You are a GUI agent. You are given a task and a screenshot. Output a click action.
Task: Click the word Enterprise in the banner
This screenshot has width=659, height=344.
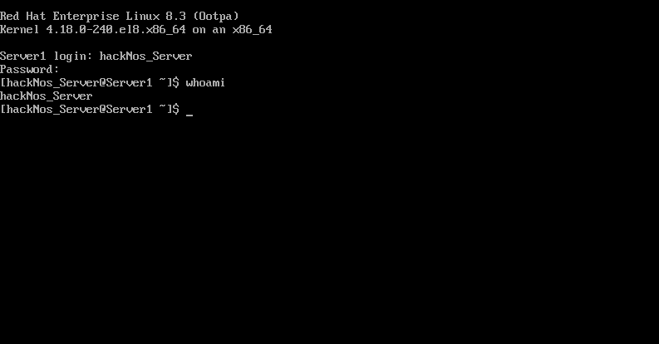click(86, 17)
